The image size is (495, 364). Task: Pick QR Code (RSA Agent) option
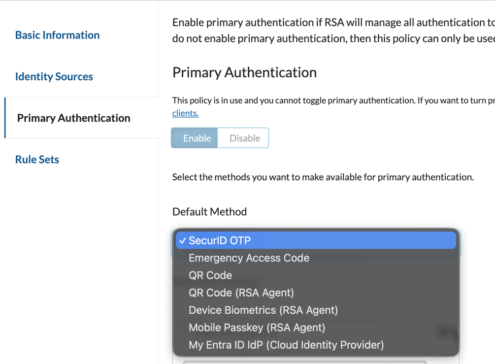316,292
